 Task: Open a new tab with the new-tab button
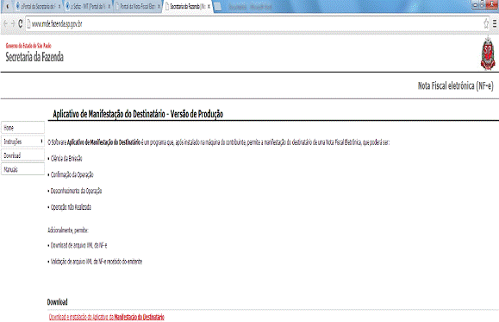click(218, 6)
